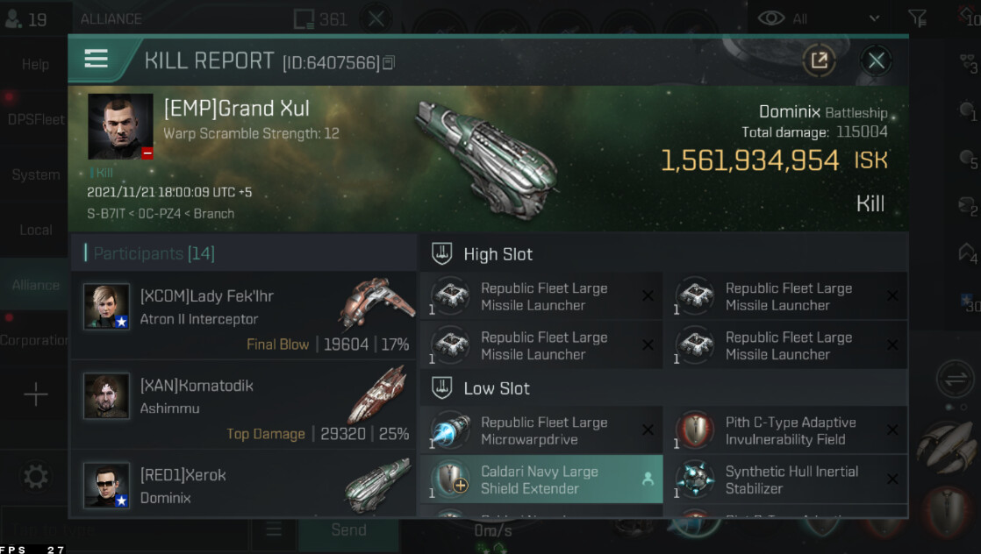This screenshot has height=554, width=981.
Task: Toggle the overview eye visibility
Action: 770,18
